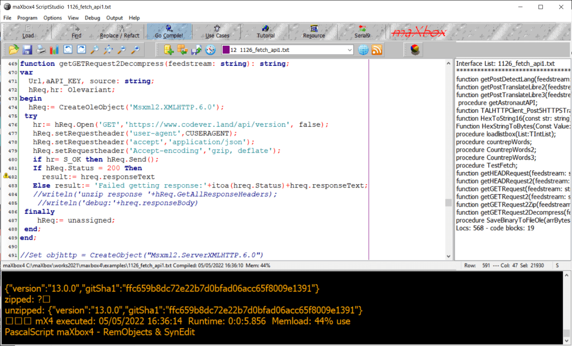Click the Replace / Refact button

[x=120, y=32]
